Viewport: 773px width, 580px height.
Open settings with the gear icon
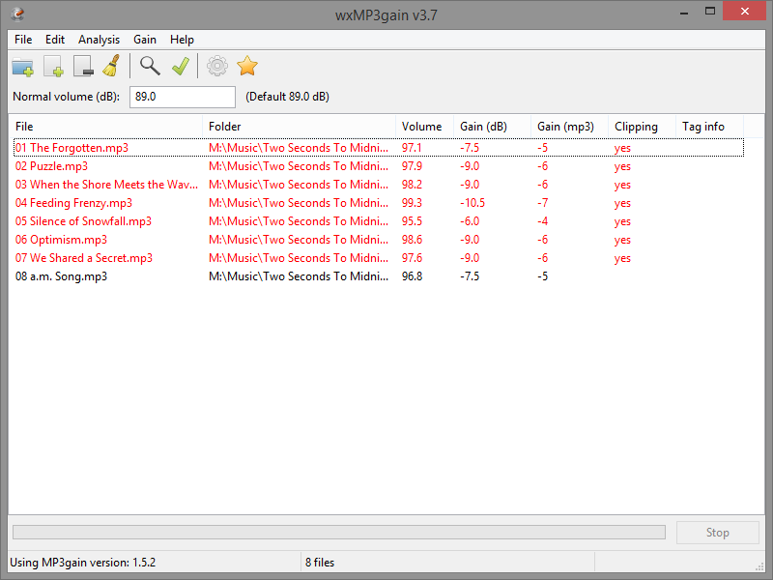tap(217, 66)
